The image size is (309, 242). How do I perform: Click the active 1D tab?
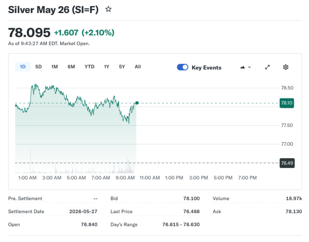23,67
